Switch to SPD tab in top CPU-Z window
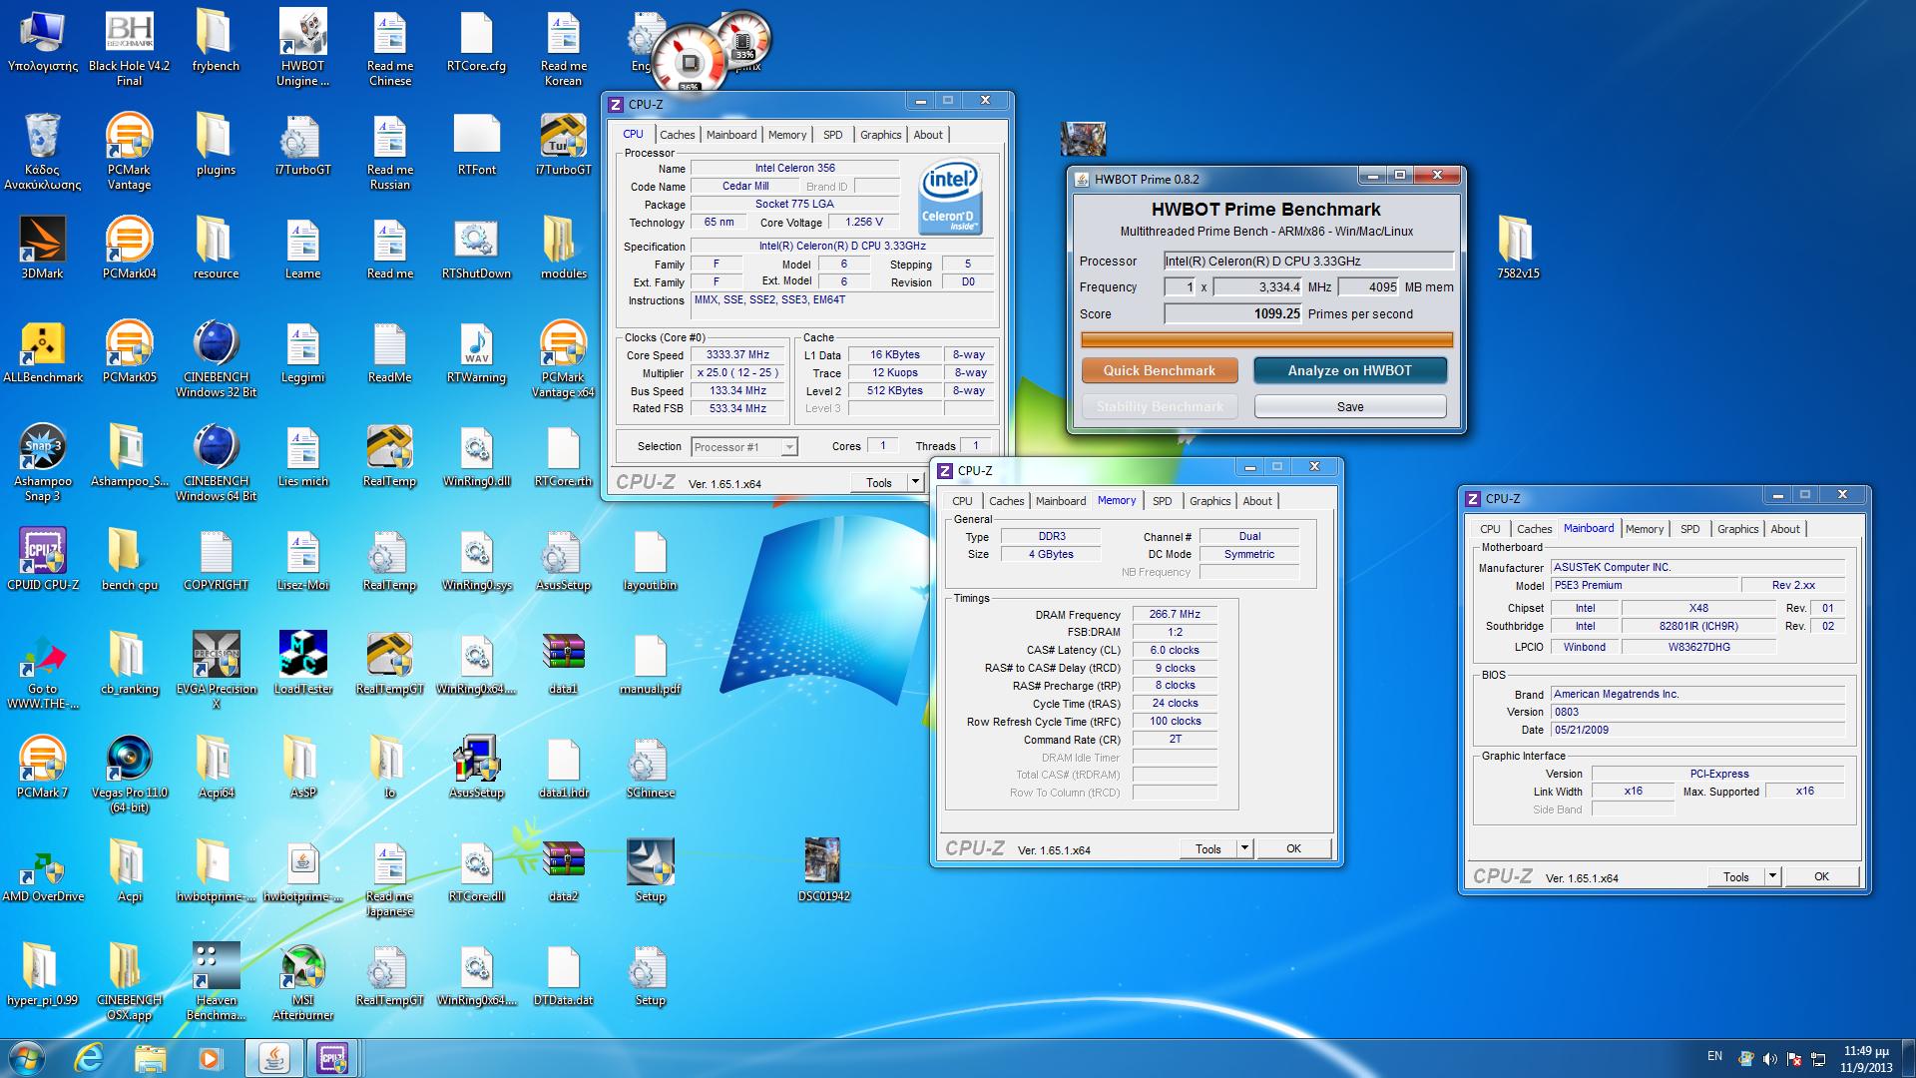The height and width of the screenshot is (1078, 1916). click(x=832, y=135)
